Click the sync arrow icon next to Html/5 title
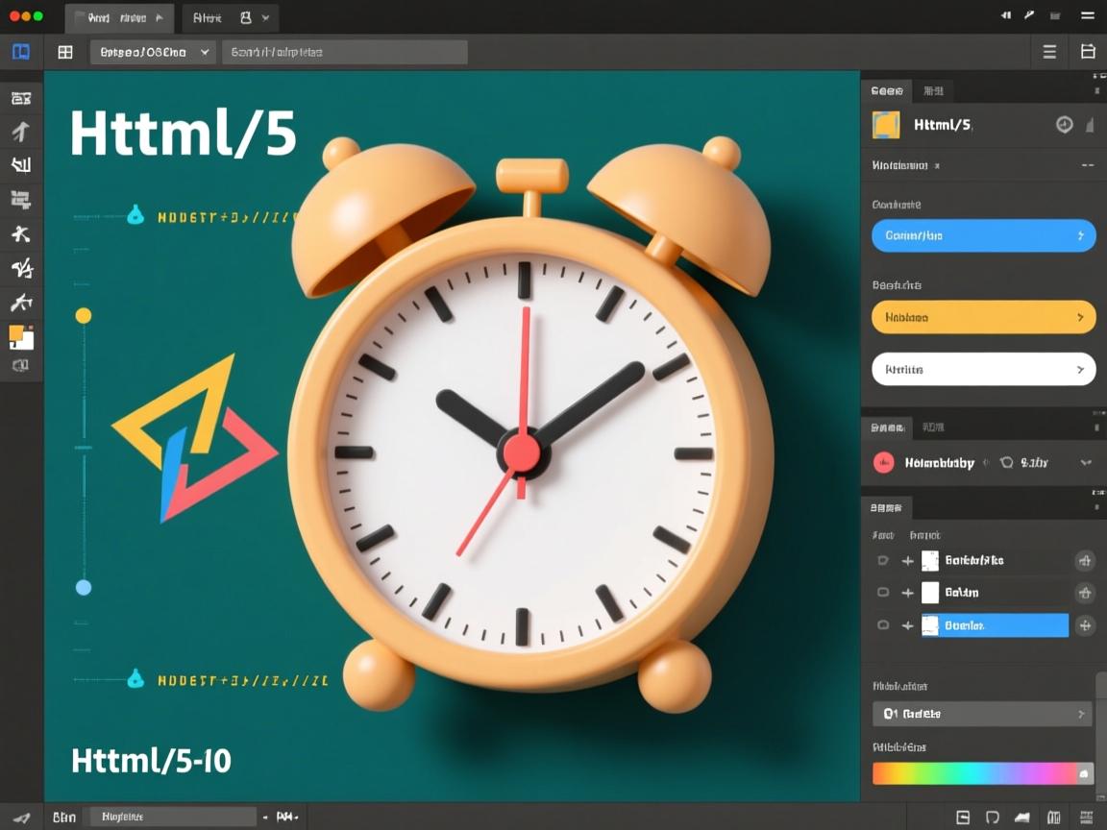 1064,124
